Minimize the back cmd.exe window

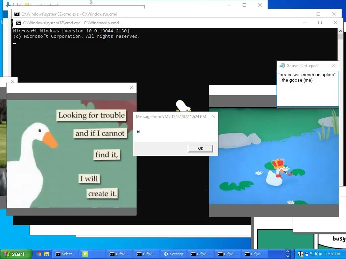point(303,14)
